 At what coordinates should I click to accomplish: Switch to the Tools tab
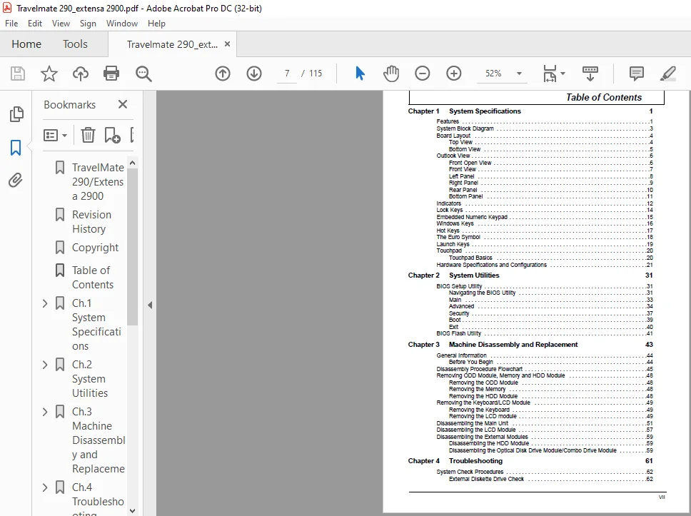pyautogui.click(x=75, y=44)
